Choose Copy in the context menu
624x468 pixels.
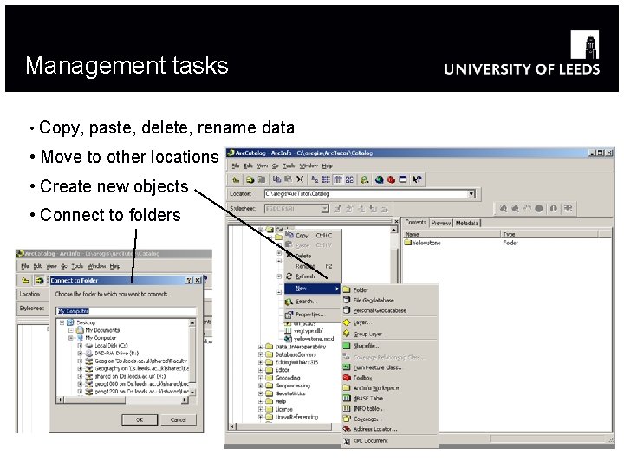(313, 236)
